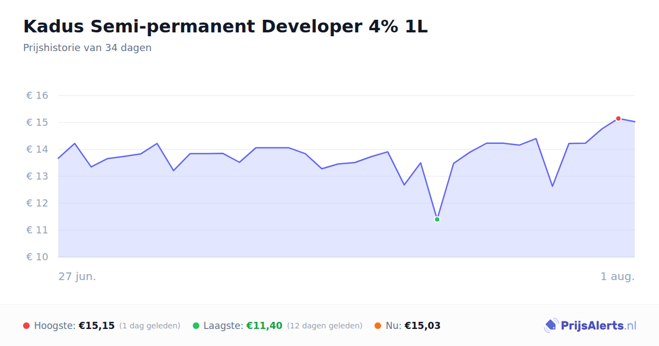Screen dimensions: 659x346
Task: Click the red Hoogste legend dot
Action: coord(26,326)
